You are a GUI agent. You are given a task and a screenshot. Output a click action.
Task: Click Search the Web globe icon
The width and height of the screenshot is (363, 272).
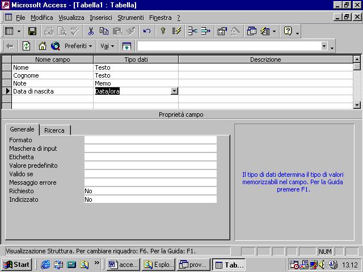point(56,46)
